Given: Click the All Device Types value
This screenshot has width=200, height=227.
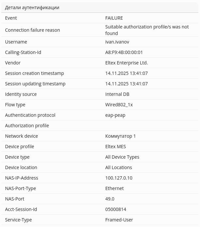Looking at the screenshot, I should pyautogui.click(x=122, y=157).
